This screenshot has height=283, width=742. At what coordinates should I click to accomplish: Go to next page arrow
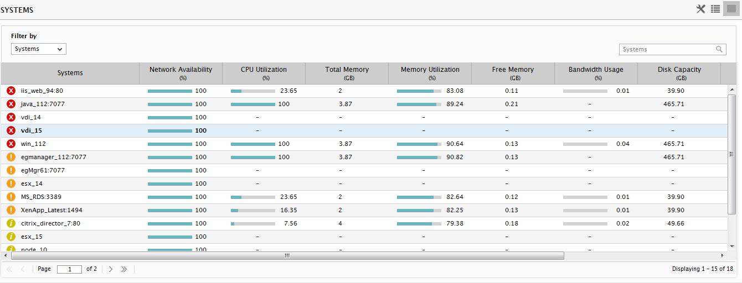coord(111,269)
